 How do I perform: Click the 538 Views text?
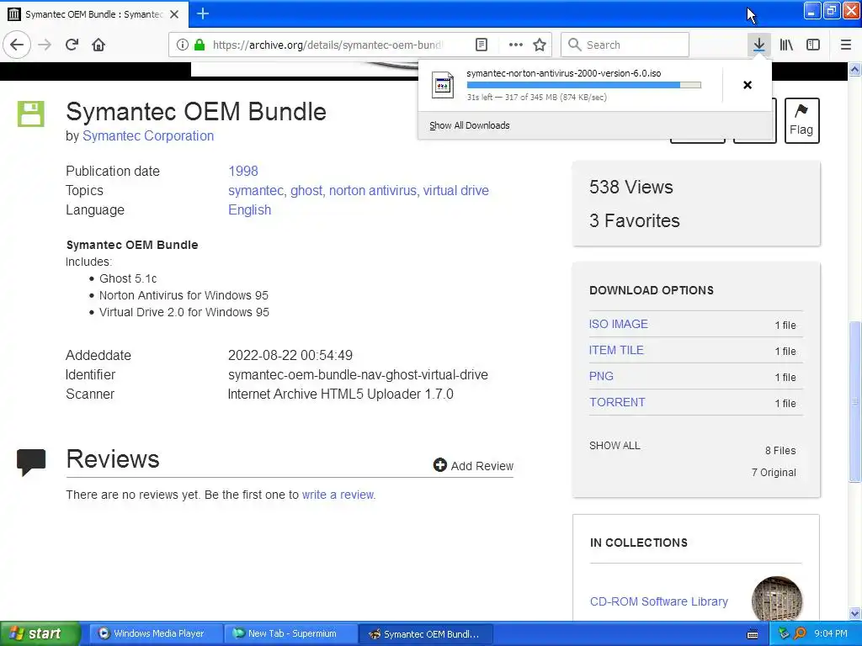pyautogui.click(x=631, y=187)
